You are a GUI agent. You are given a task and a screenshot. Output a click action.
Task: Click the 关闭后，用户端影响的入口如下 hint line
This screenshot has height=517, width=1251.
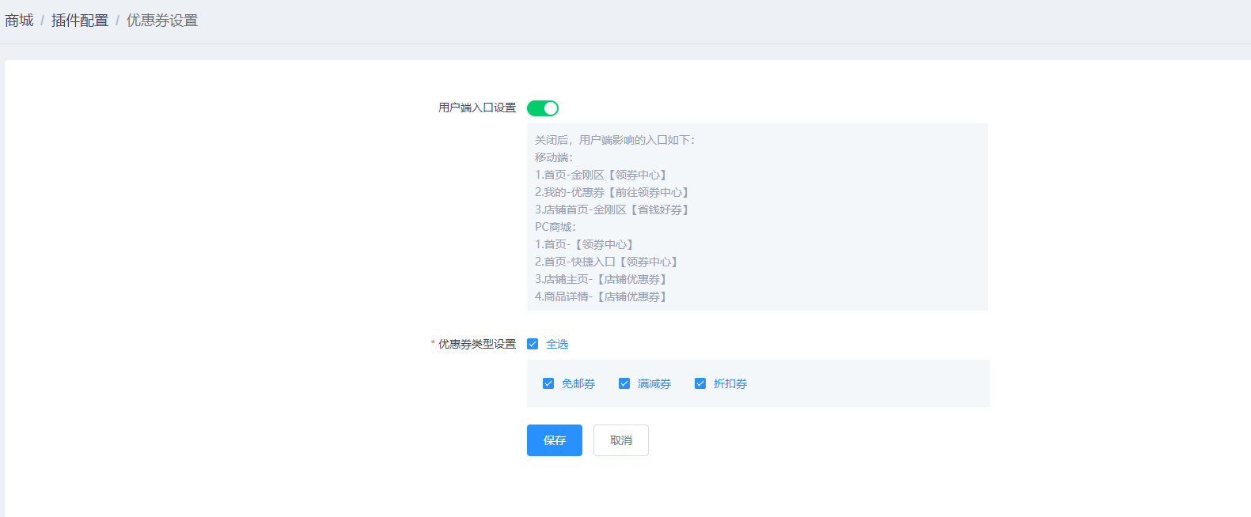[x=615, y=140]
